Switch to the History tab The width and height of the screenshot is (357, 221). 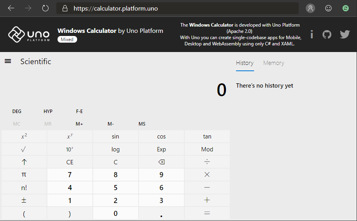[x=245, y=63]
